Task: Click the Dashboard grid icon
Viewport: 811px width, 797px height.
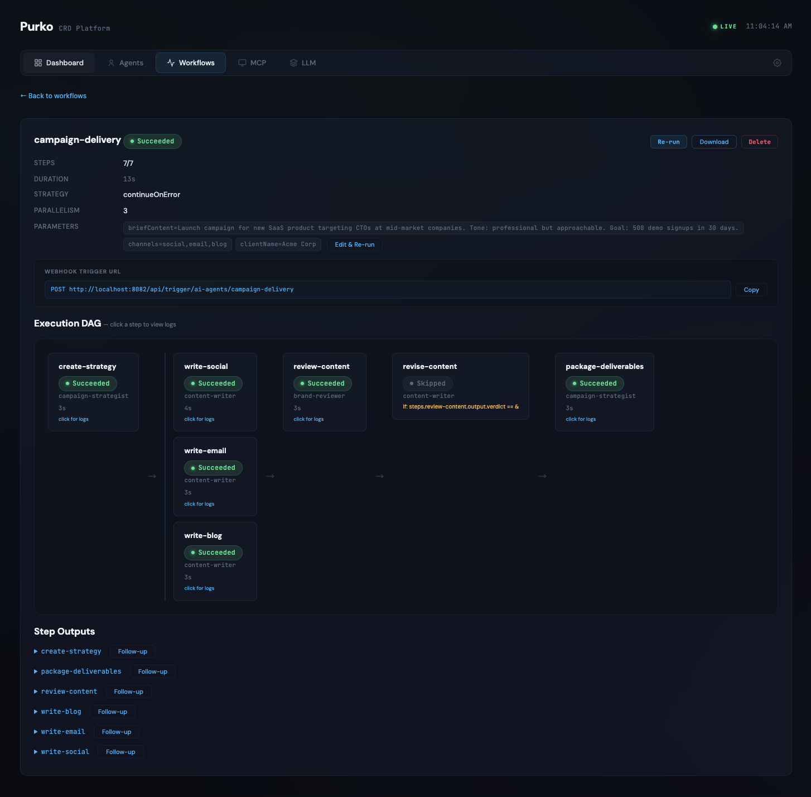Action: (38, 63)
